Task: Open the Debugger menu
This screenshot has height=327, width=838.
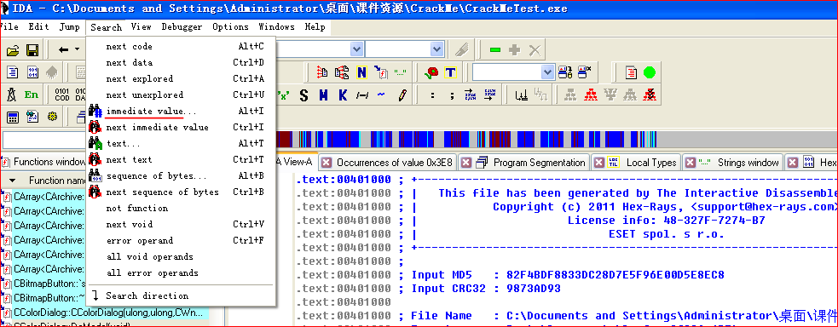Action: click(x=182, y=26)
